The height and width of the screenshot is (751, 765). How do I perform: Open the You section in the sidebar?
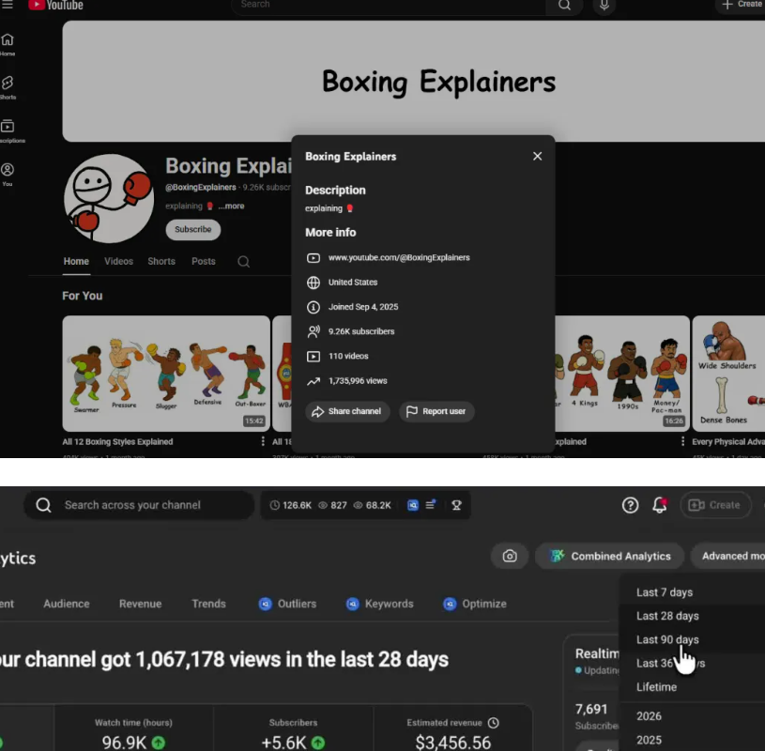point(9,174)
